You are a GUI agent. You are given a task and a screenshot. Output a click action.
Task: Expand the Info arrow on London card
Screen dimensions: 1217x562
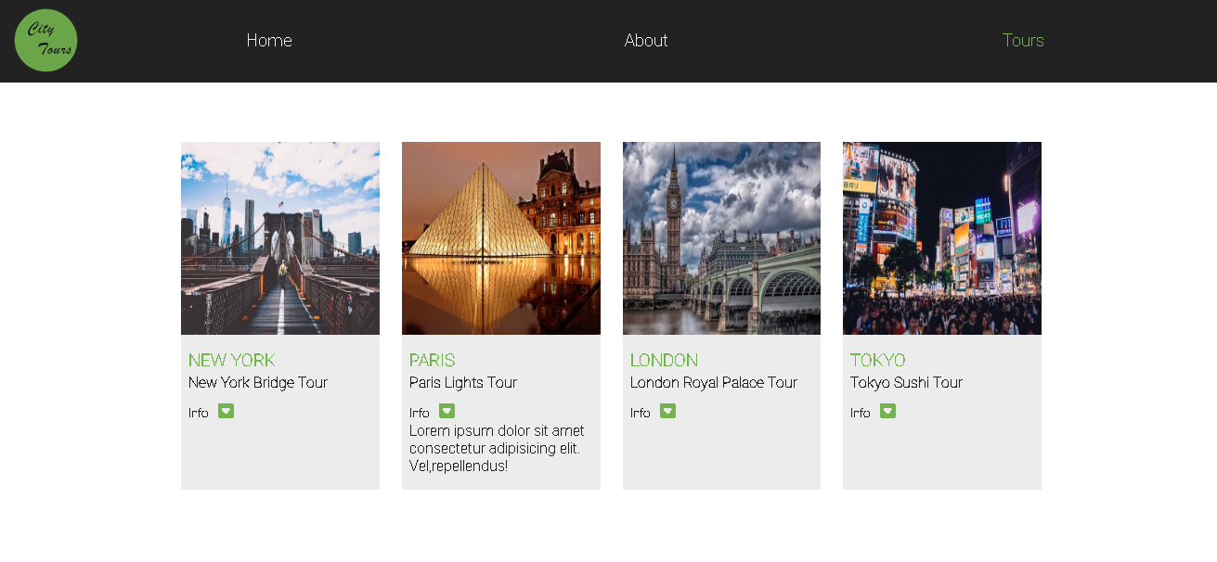[667, 411]
